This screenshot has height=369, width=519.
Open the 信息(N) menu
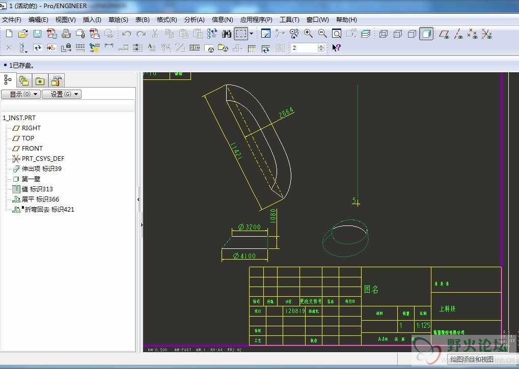pos(223,20)
